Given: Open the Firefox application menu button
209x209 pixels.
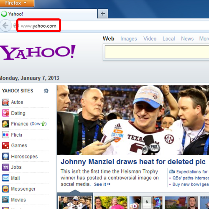Looking at the screenshot, I should click(x=17, y=3).
